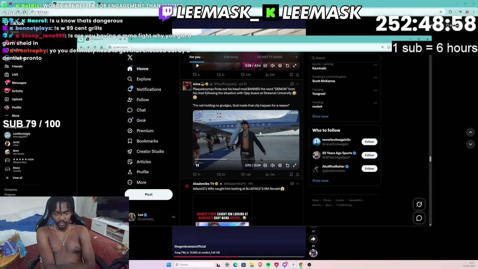Open options for Scott McKenna trend
This screenshot has height=269, width=478.
point(375,77)
